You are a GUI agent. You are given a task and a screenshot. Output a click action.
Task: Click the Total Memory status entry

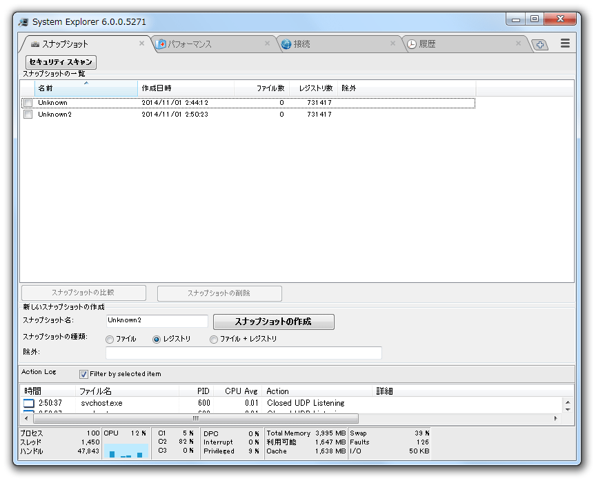coord(306,433)
